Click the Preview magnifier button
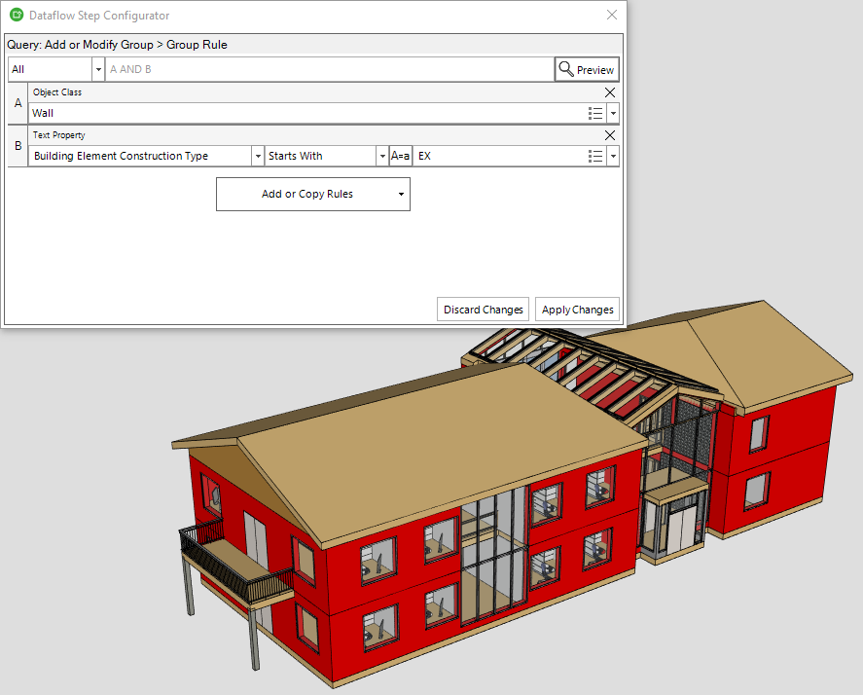This screenshot has height=695, width=863. click(587, 69)
